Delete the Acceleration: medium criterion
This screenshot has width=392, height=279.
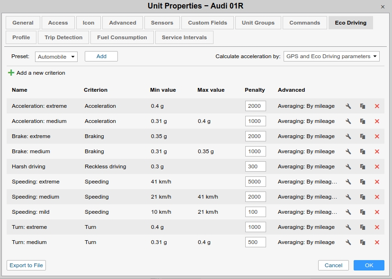pos(377,121)
